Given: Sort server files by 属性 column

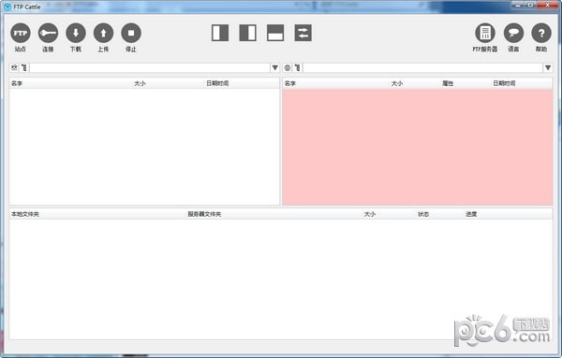Looking at the screenshot, I should click(448, 83).
